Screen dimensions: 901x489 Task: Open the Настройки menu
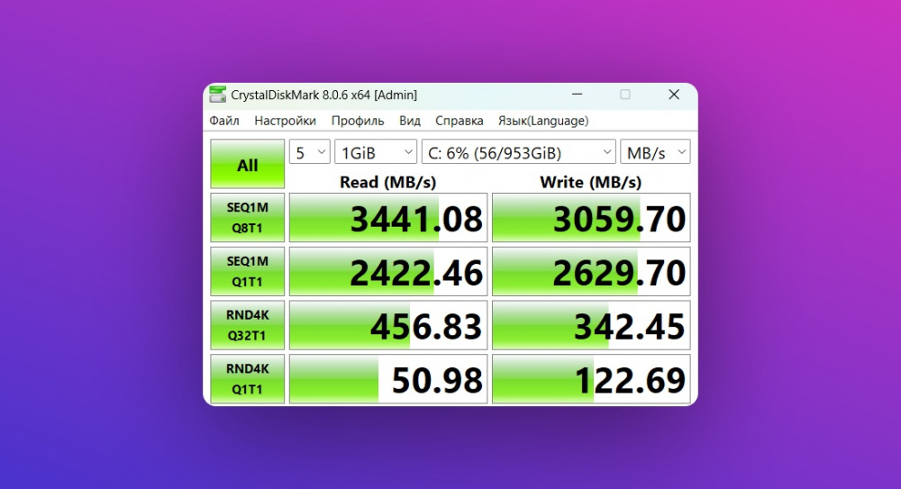(285, 121)
